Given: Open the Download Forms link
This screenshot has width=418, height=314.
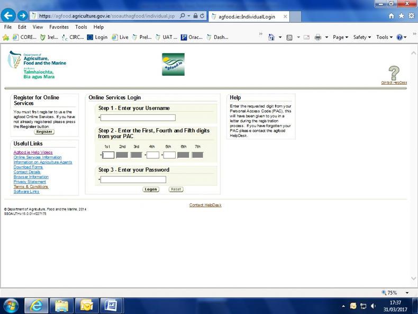Looking at the screenshot, I should [x=28, y=167].
